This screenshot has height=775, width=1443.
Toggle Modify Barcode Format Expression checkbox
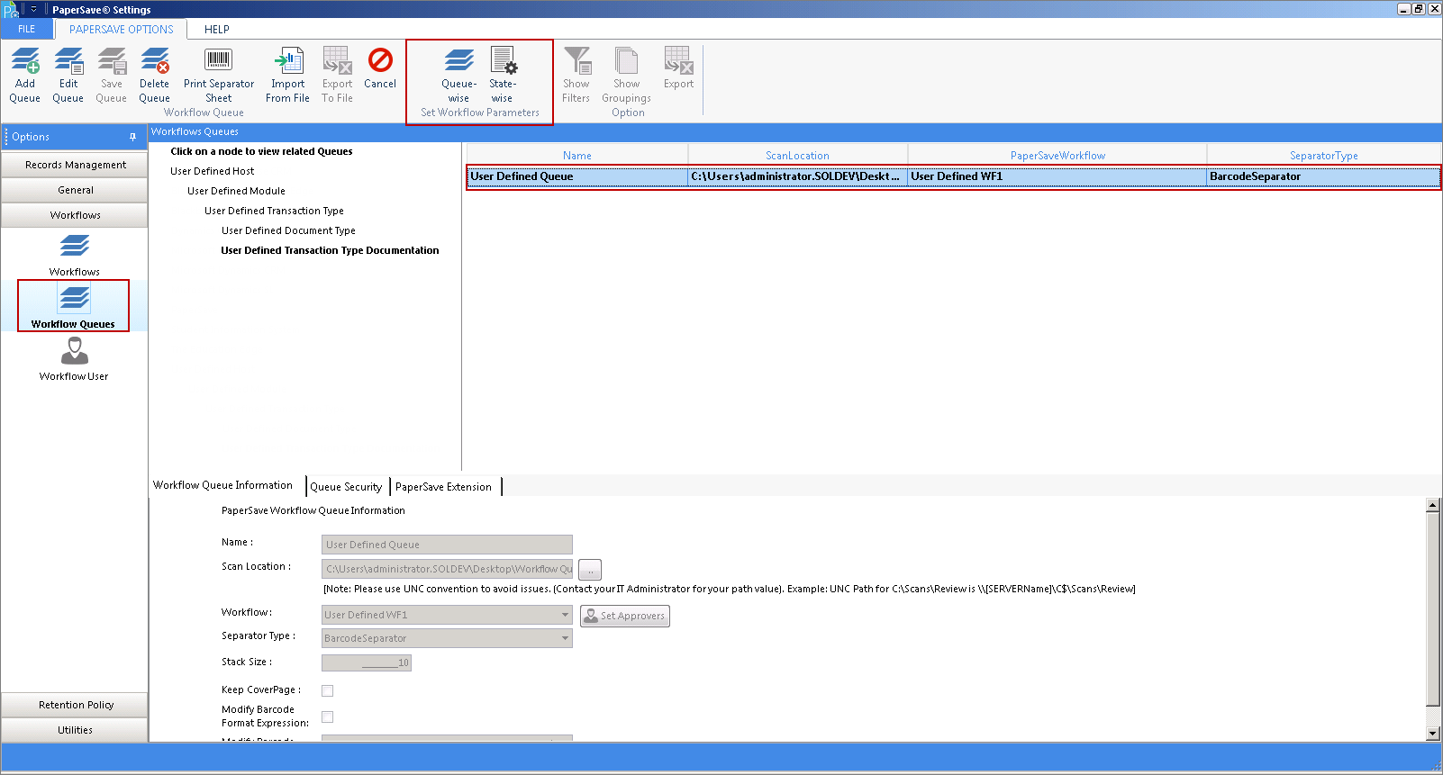click(328, 716)
